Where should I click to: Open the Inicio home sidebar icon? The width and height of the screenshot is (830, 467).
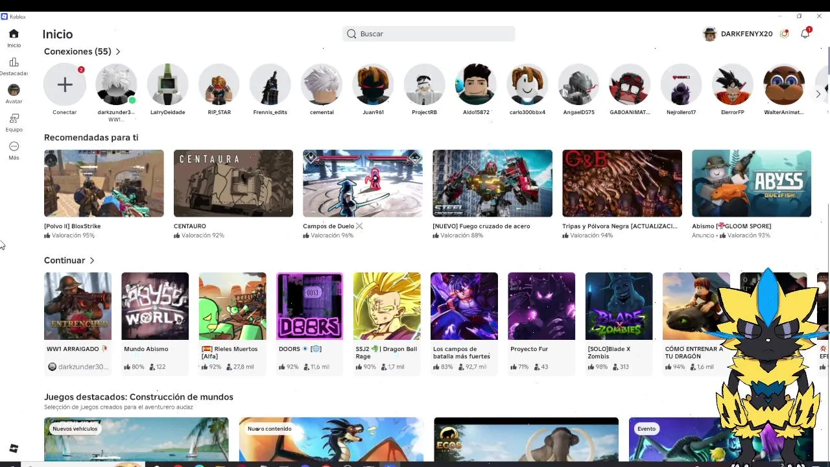coord(14,34)
